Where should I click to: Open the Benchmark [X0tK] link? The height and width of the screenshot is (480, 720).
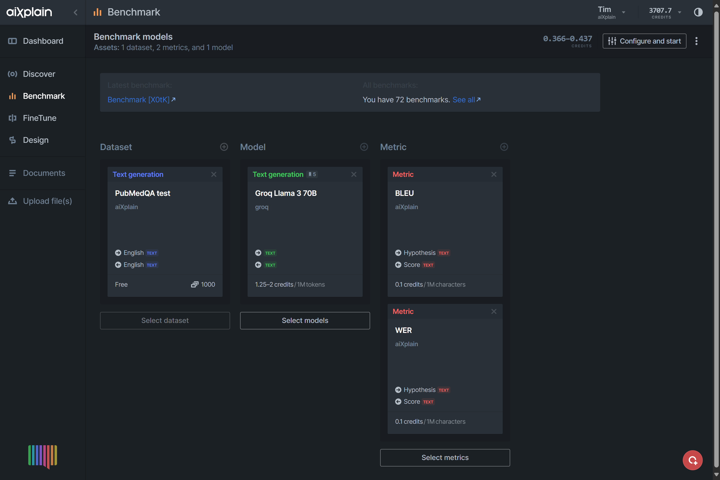pyautogui.click(x=141, y=100)
